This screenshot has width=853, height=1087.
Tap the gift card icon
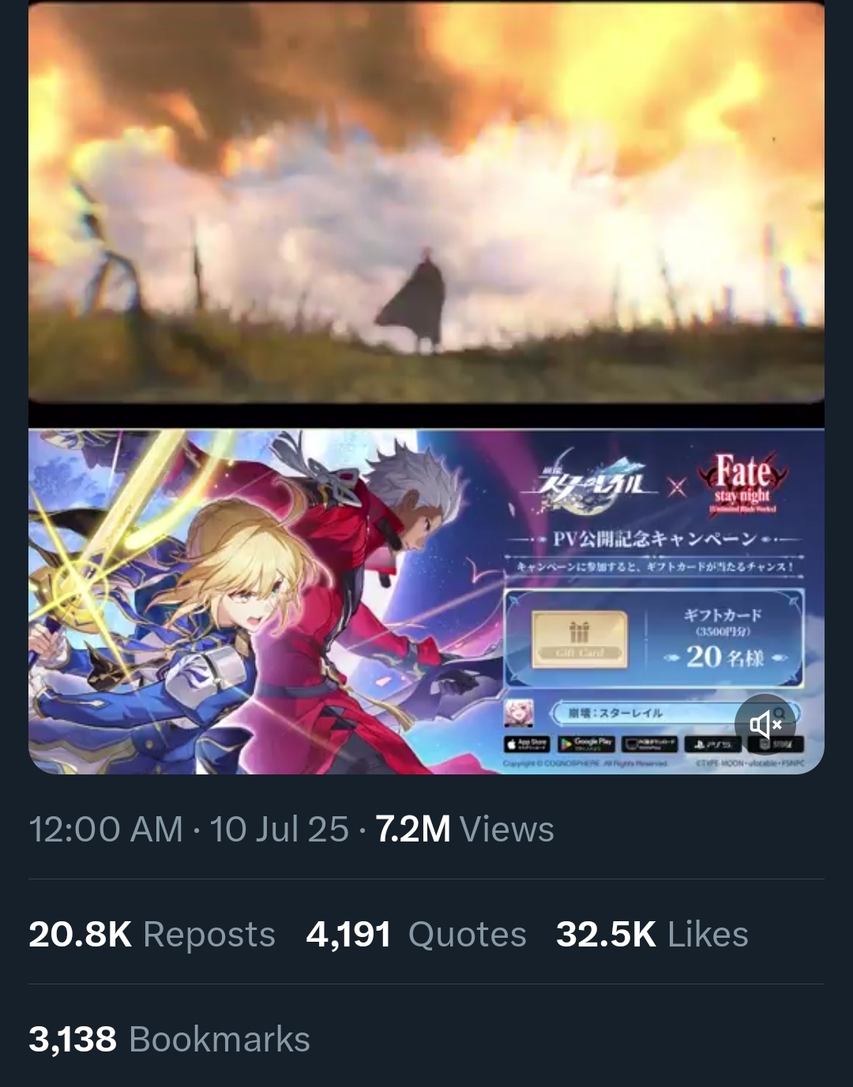coord(580,639)
